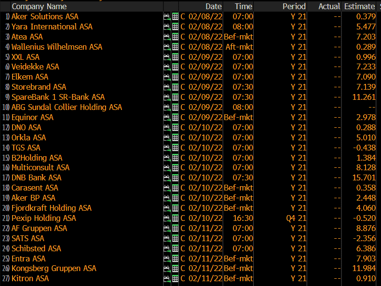Click calendar event icon for Orkla ASA

pyautogui.click(x=167, y=138)
